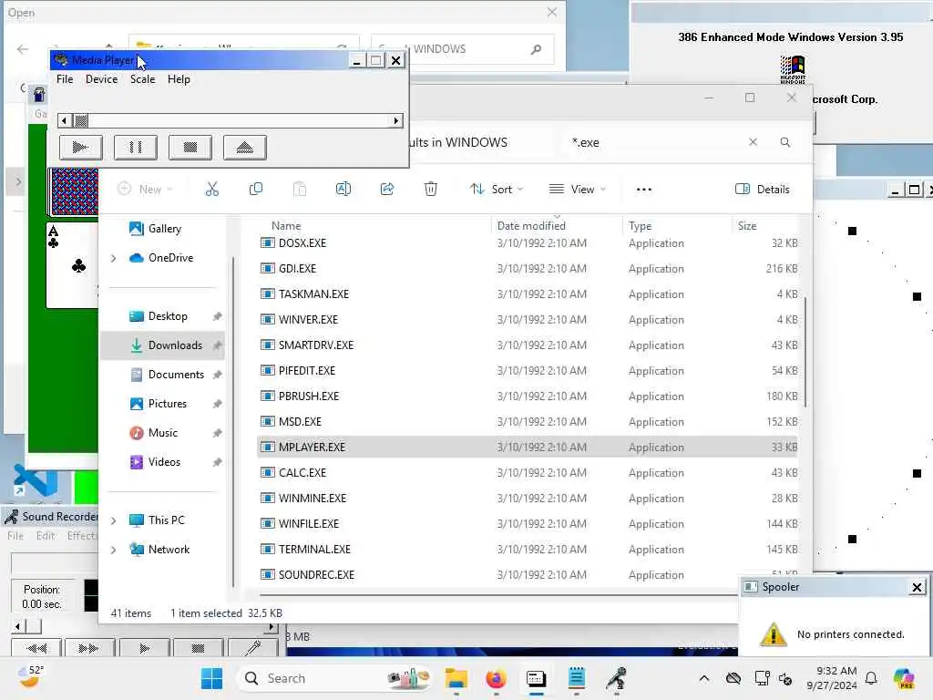Screen dimensions: 933x700
Task: Click Rename icon in Explorer toolbar
Action: [x=343, y=190]
